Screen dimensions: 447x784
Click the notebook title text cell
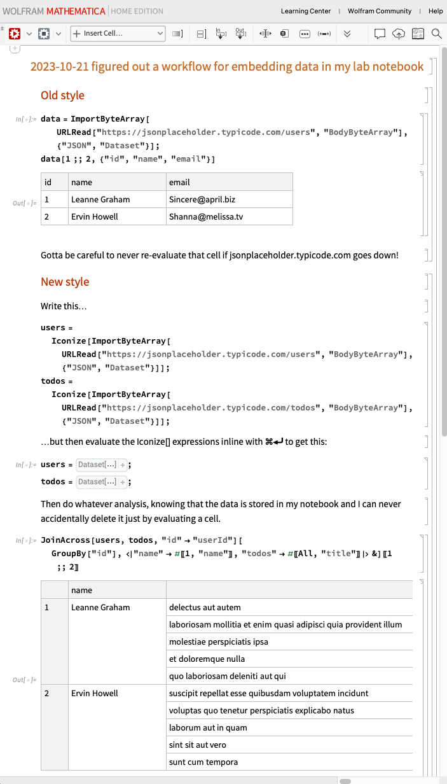tap(227, 67)
